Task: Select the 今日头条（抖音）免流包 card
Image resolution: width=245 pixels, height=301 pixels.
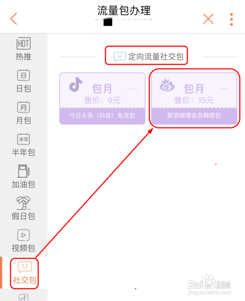Action: pos(102,99)
